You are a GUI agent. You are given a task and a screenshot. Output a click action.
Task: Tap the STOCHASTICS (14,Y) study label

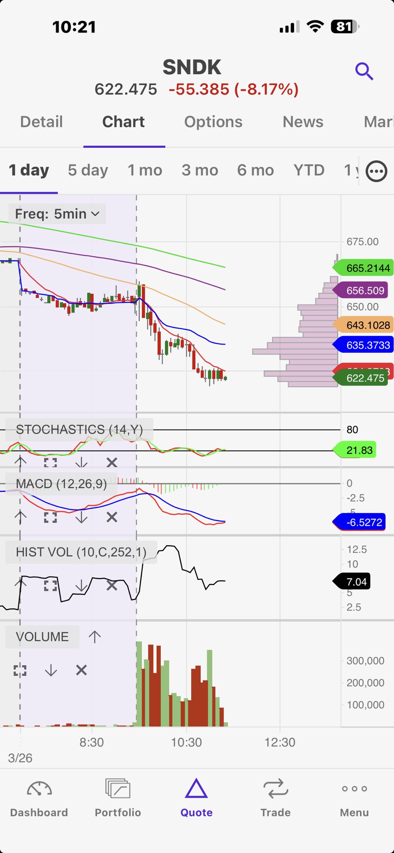coord(79,429)
